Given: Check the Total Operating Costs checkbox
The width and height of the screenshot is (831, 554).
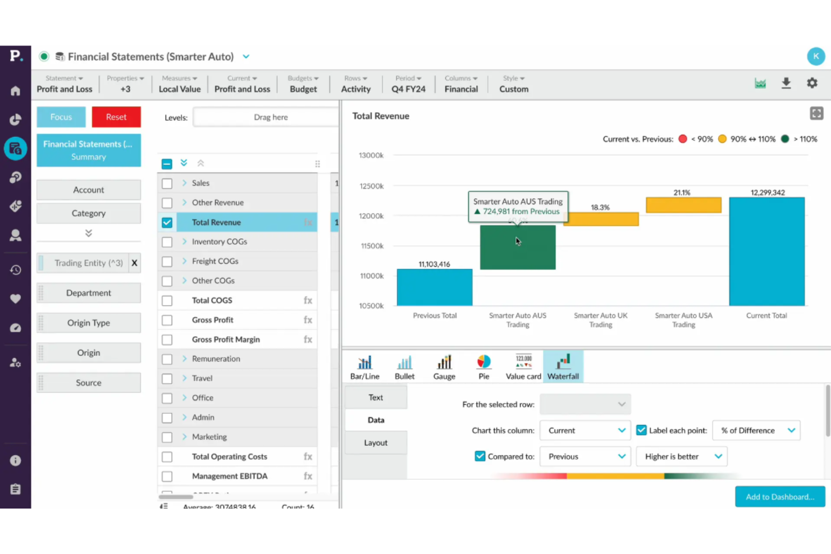Looking at the screenshot, I should 167,457.
